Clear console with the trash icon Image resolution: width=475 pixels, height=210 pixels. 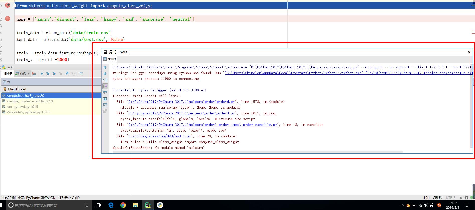[x=105, y=99]
